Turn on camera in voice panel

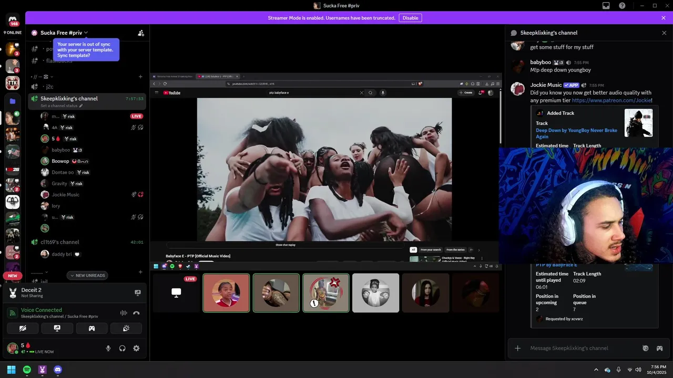pyautogui.click(x=23, y=328)
